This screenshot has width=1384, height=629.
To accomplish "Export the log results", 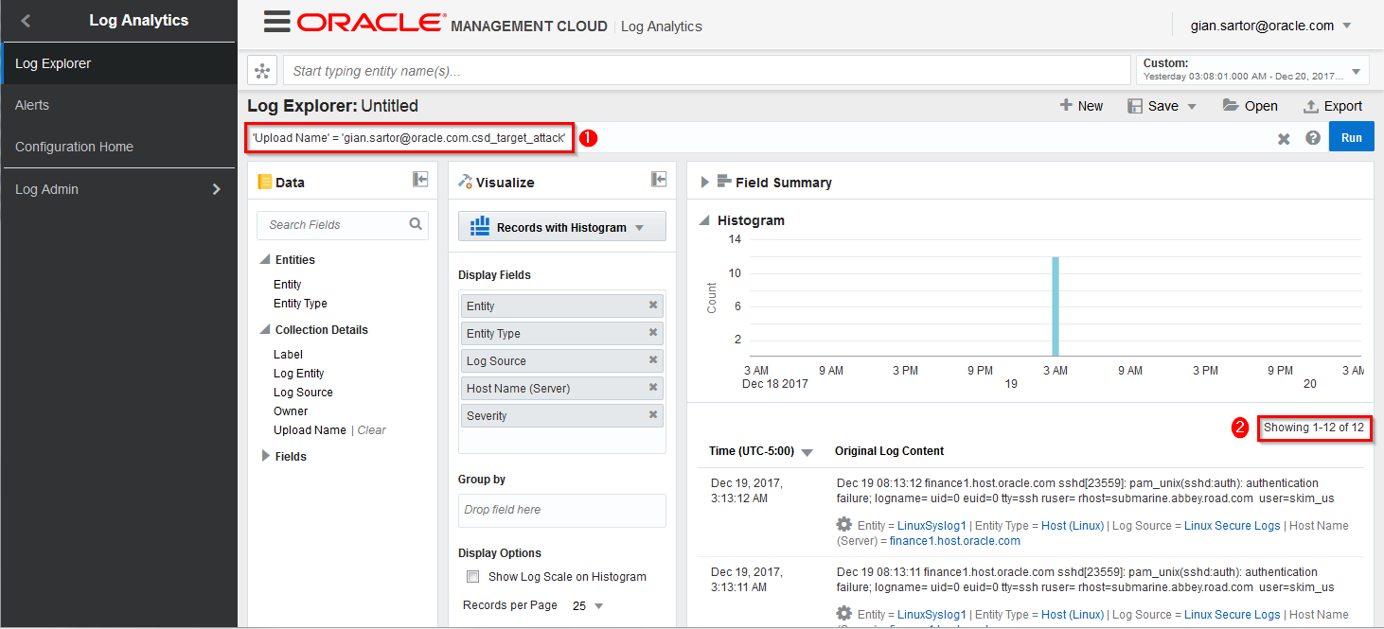I will point(1333,106).
